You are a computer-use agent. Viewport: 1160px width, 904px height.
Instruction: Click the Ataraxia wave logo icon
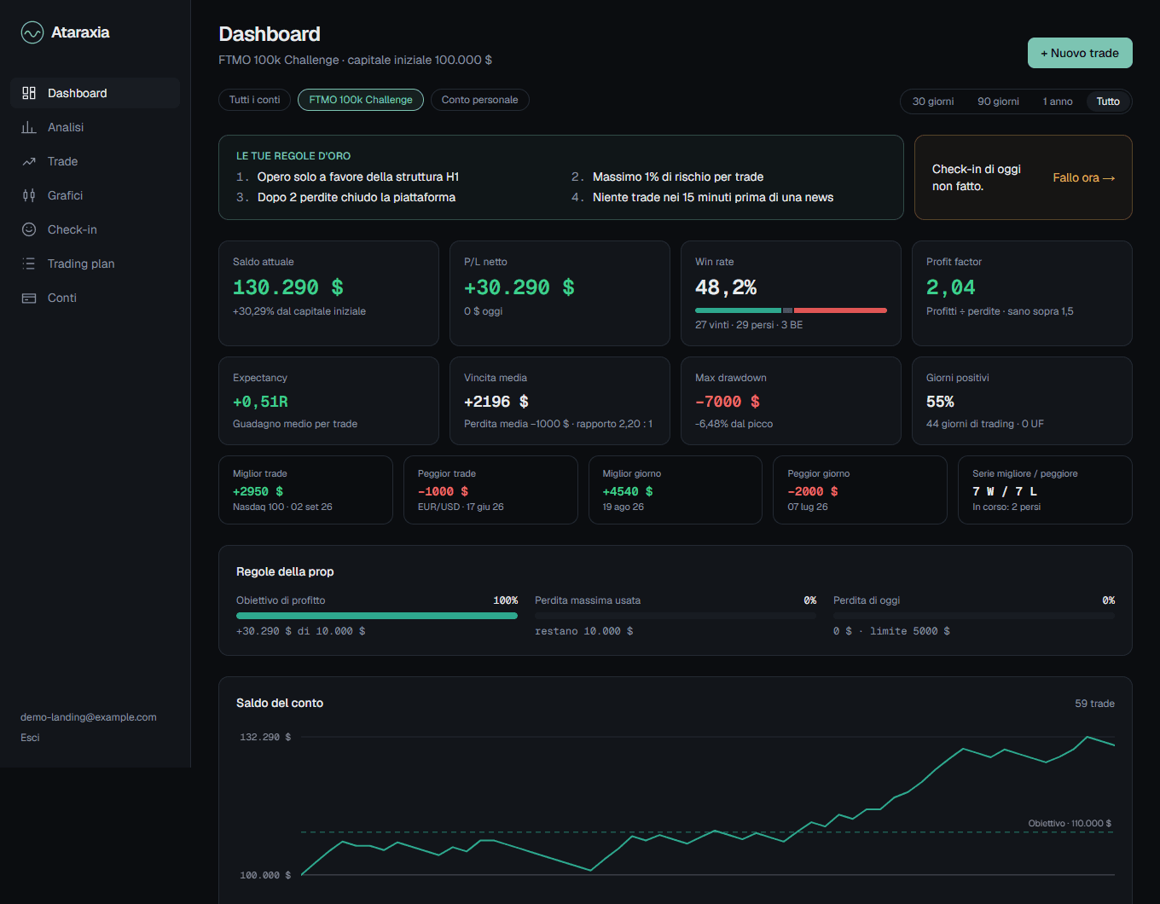click(x=32, y=32)
